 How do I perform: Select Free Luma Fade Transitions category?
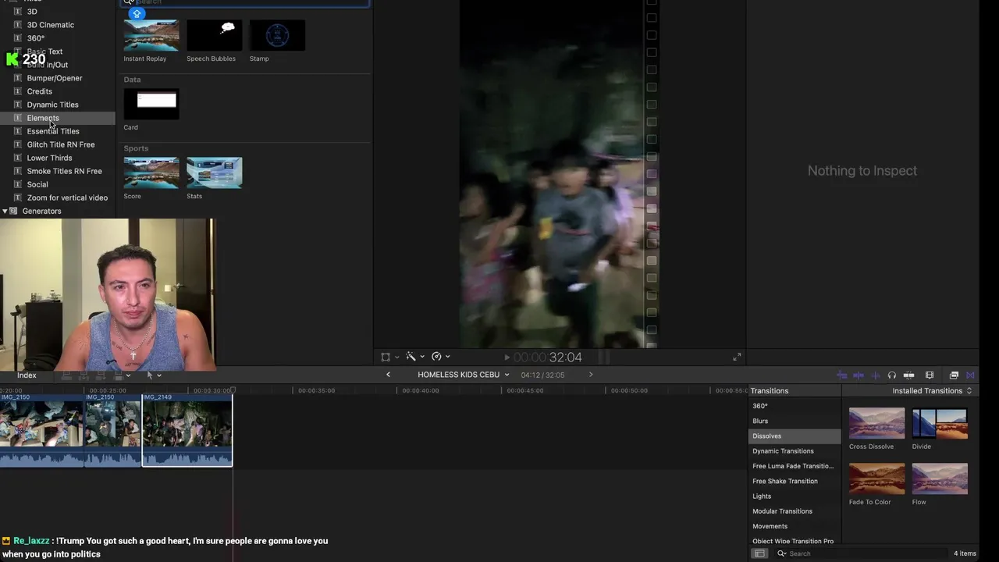[x=795, y=466]
